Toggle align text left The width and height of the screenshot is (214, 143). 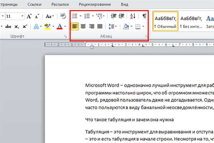[75, 26]
